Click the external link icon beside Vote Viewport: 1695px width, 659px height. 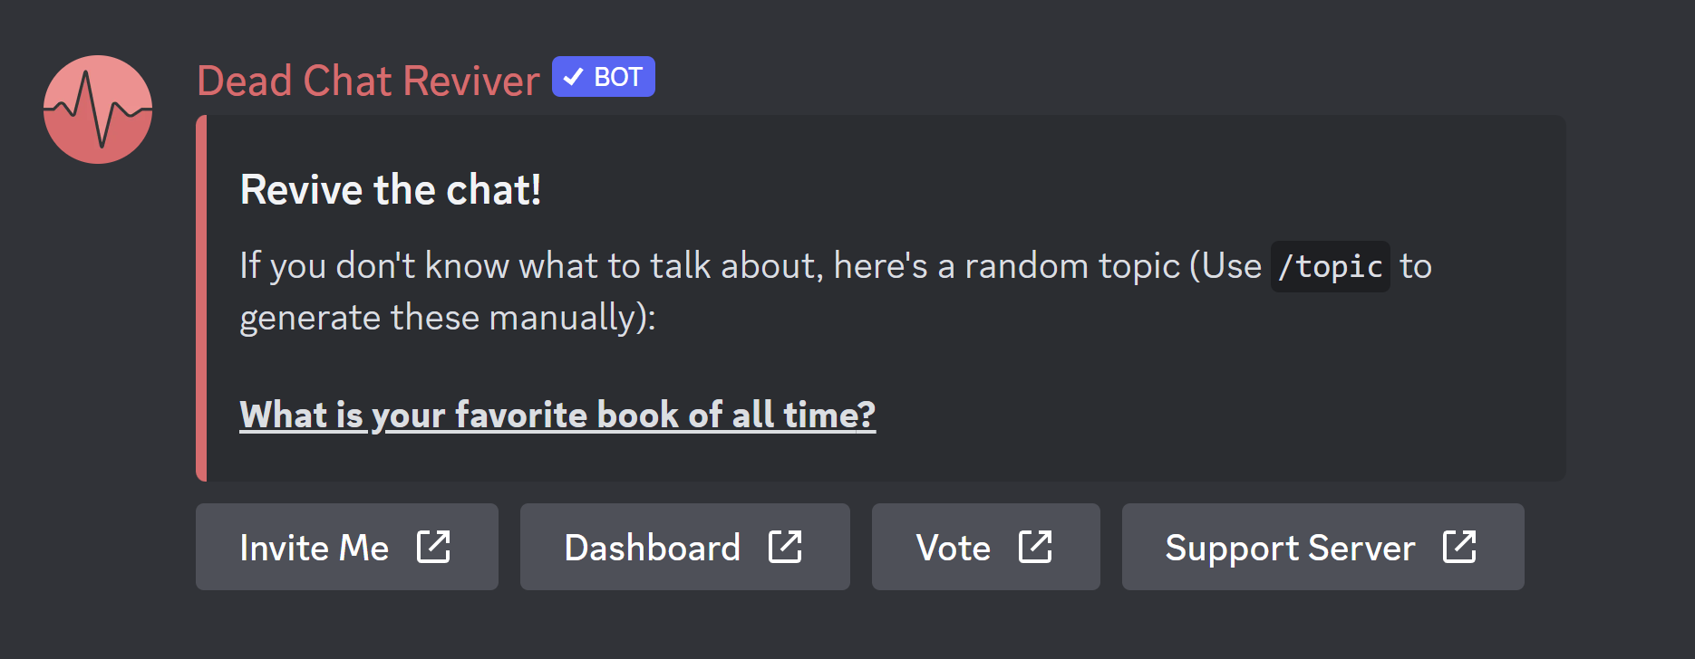pyautogui.click(x=1035, y=547)
